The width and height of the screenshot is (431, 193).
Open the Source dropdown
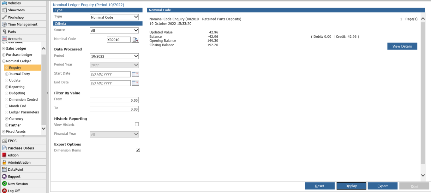[x=114, y=31]
